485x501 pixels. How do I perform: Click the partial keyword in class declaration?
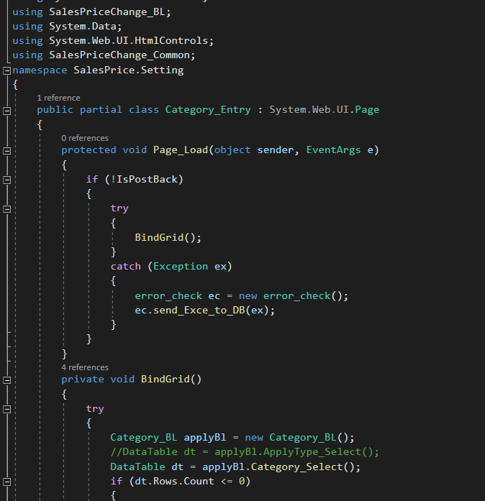[x=101, y=109]
